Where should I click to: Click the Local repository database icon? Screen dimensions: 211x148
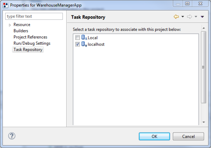click(x=84, y=37)
